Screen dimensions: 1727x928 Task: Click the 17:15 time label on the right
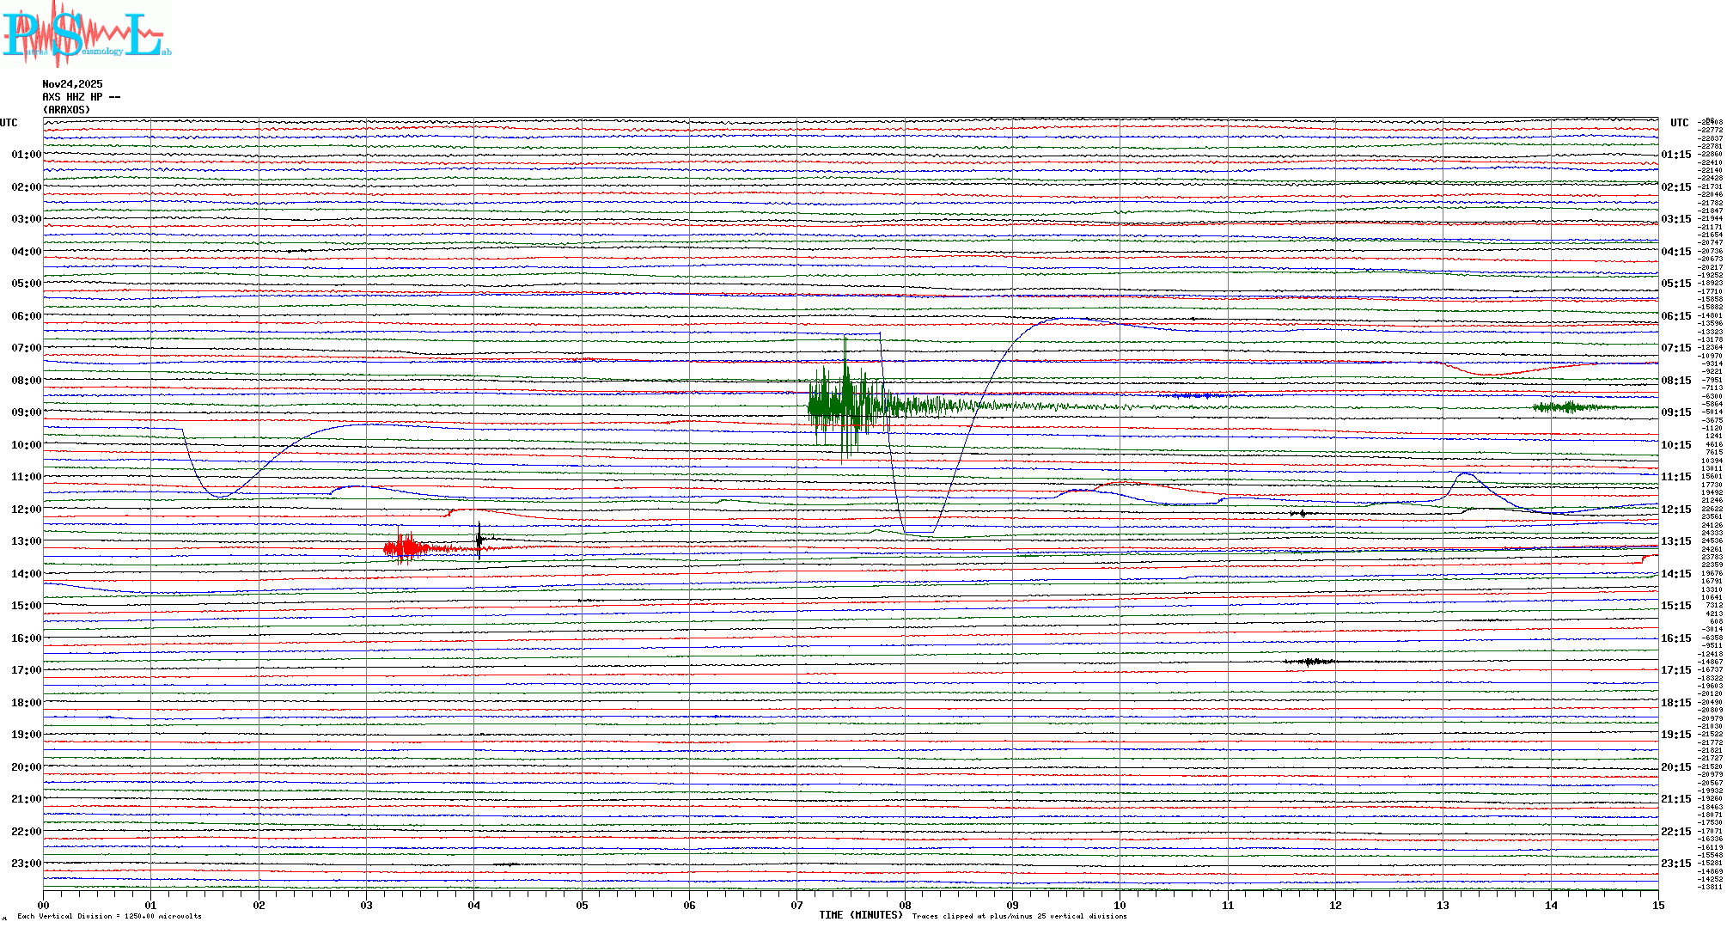(1675, 670)
